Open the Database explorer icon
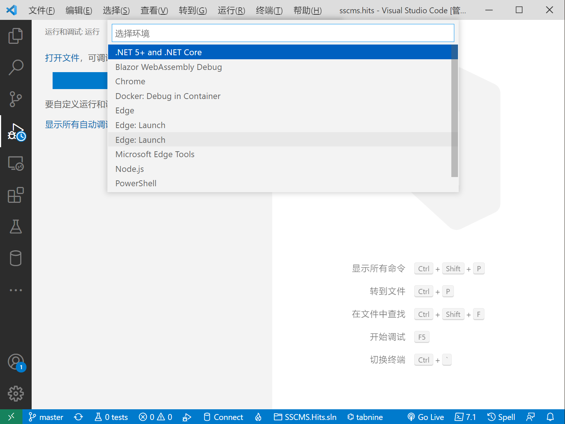The width and height of the screenshot is (565, 424). pos(16,258)
